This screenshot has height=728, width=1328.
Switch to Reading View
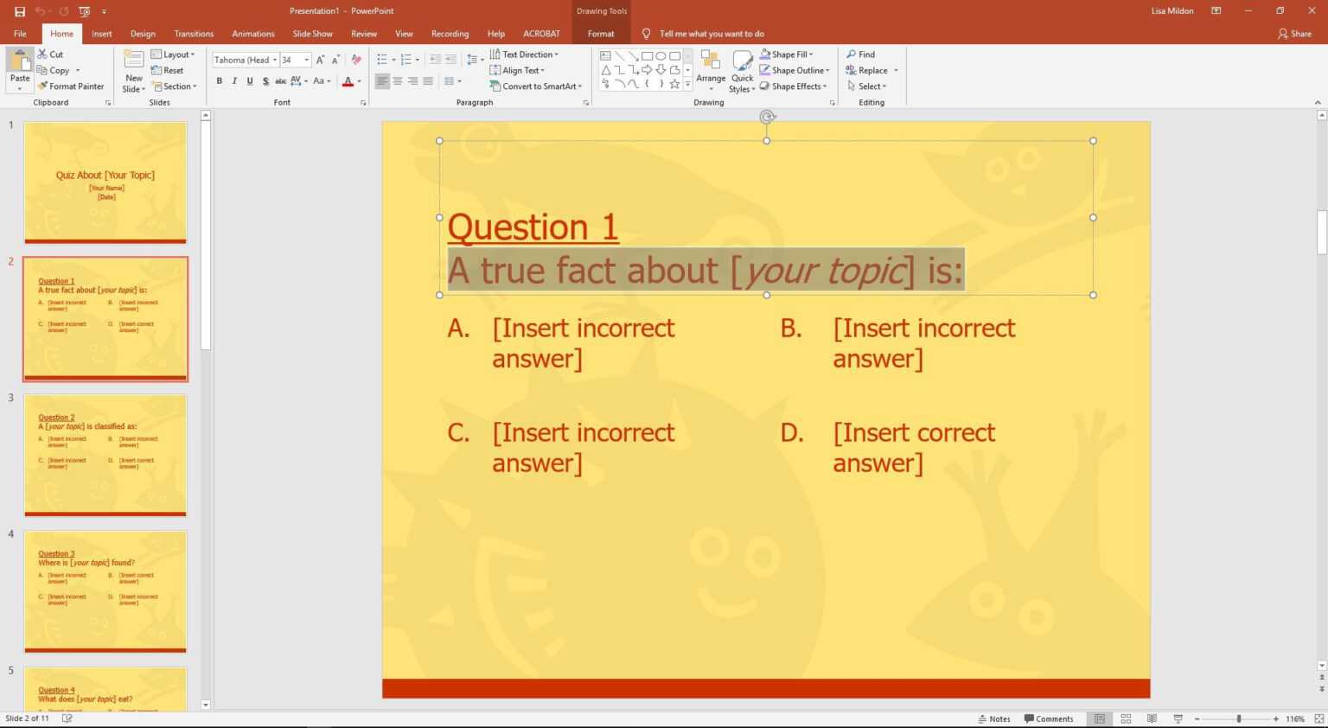(1152, 718)
